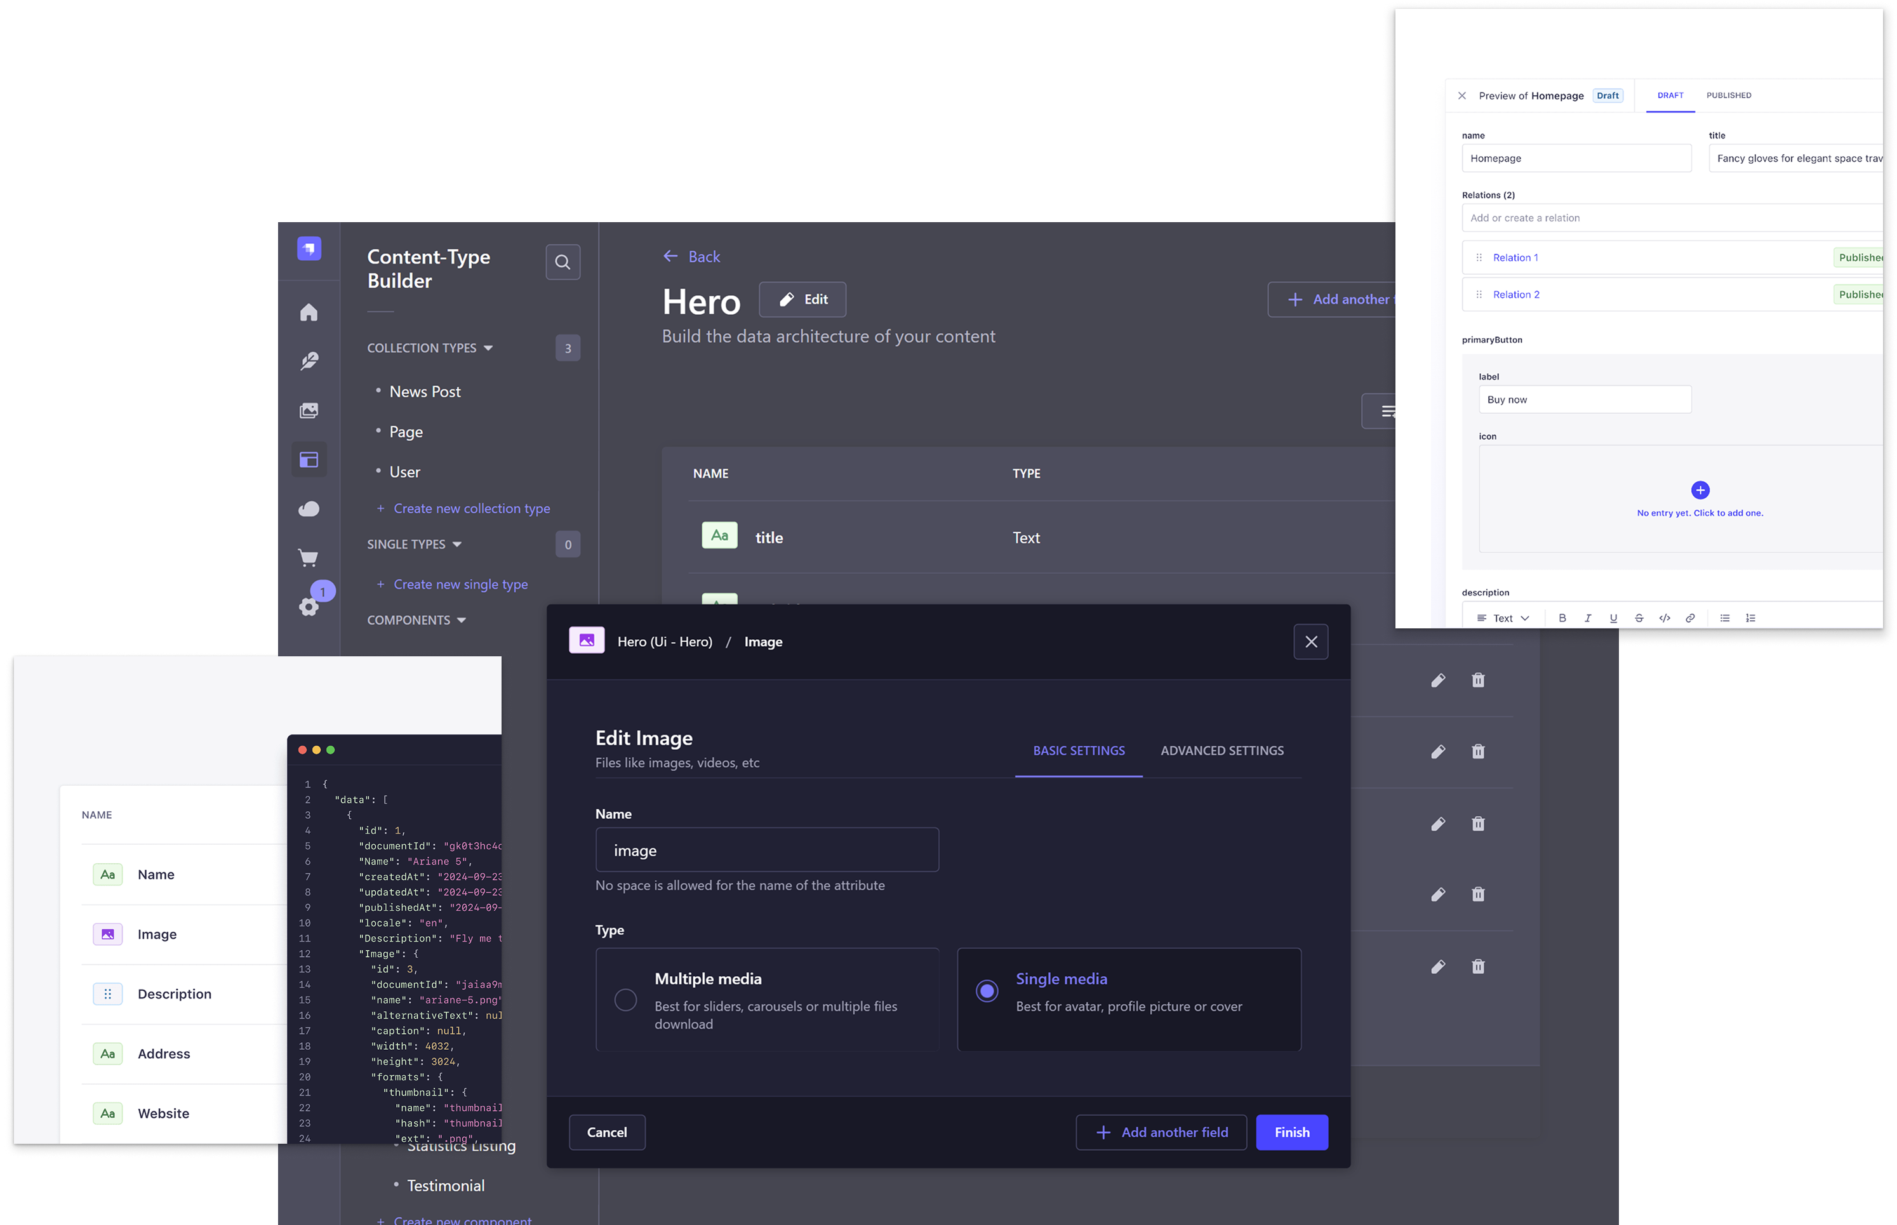Click the plus icon to add icon entry
The image size is (1897, 1225).
(1700, 490)
